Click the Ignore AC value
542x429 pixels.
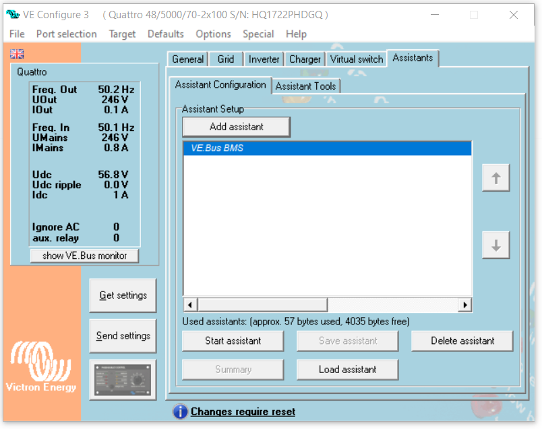pos(116,227)
